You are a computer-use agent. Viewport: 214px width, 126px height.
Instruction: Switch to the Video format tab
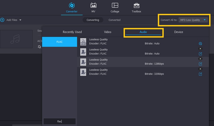[108, 32]
